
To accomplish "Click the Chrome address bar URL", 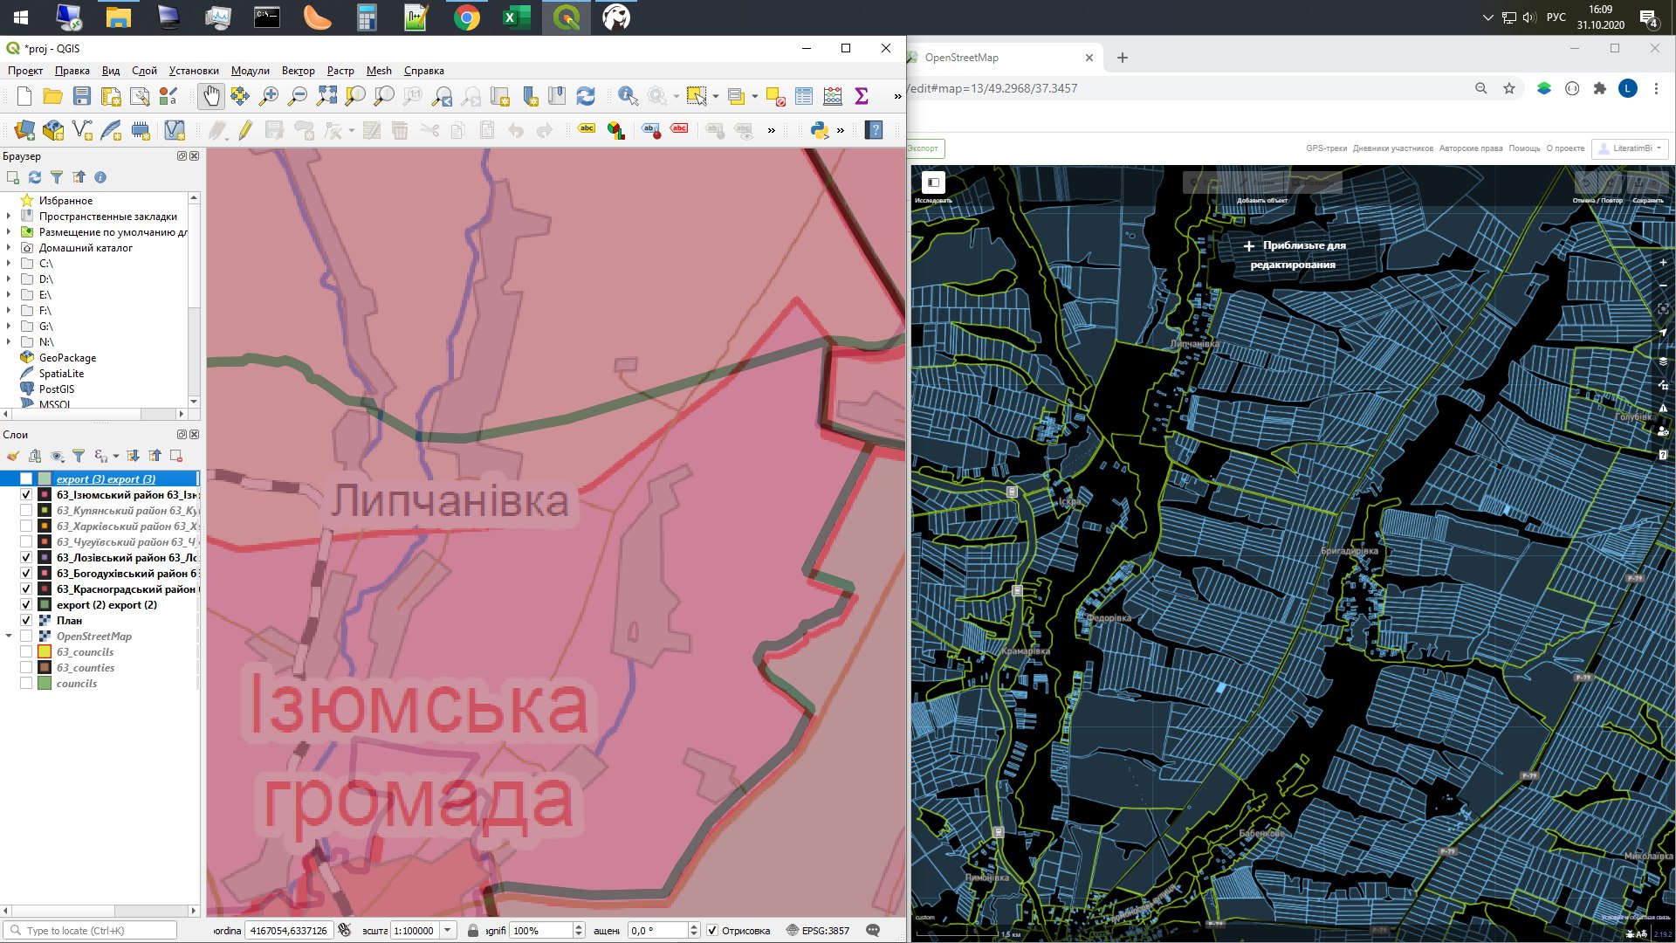I will pyautogui.click(x=993, y=88).
